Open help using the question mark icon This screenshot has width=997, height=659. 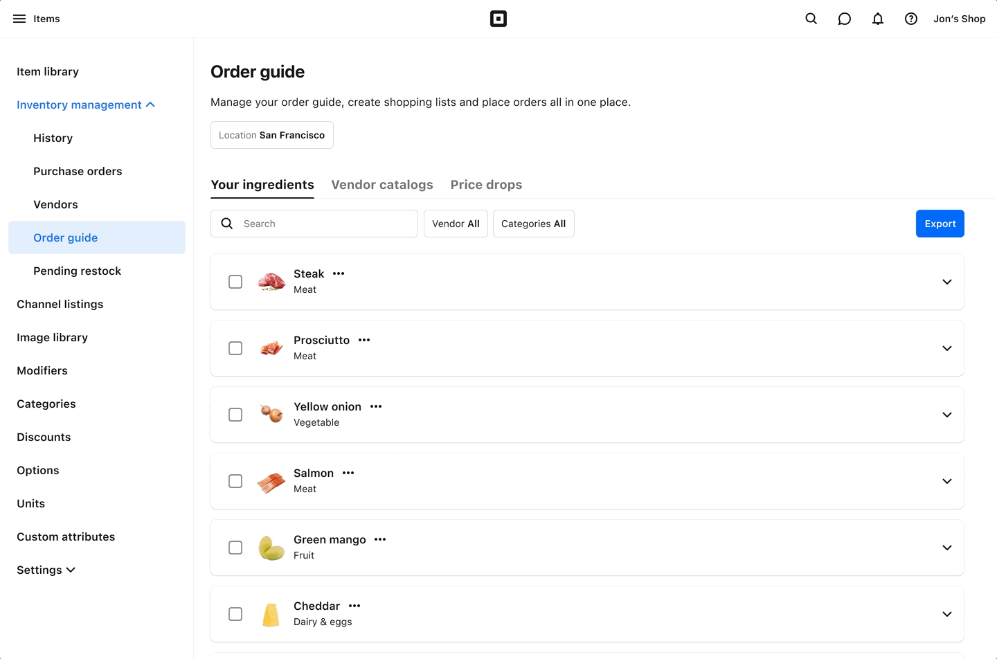(910, 19)
